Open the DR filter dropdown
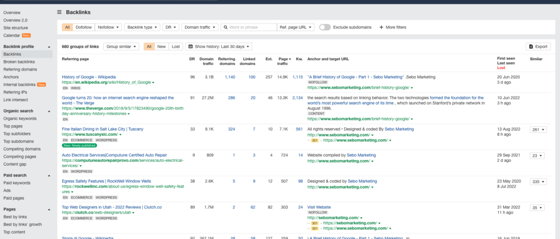This screenshot has width=560, height=239. [x=171, y=27]
